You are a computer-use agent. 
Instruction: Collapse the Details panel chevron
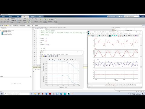(31, 77)
